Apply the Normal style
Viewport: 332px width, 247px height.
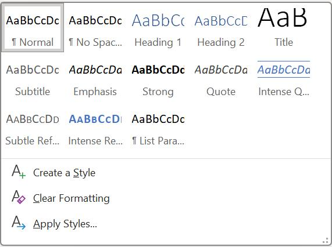coord(33,28)
